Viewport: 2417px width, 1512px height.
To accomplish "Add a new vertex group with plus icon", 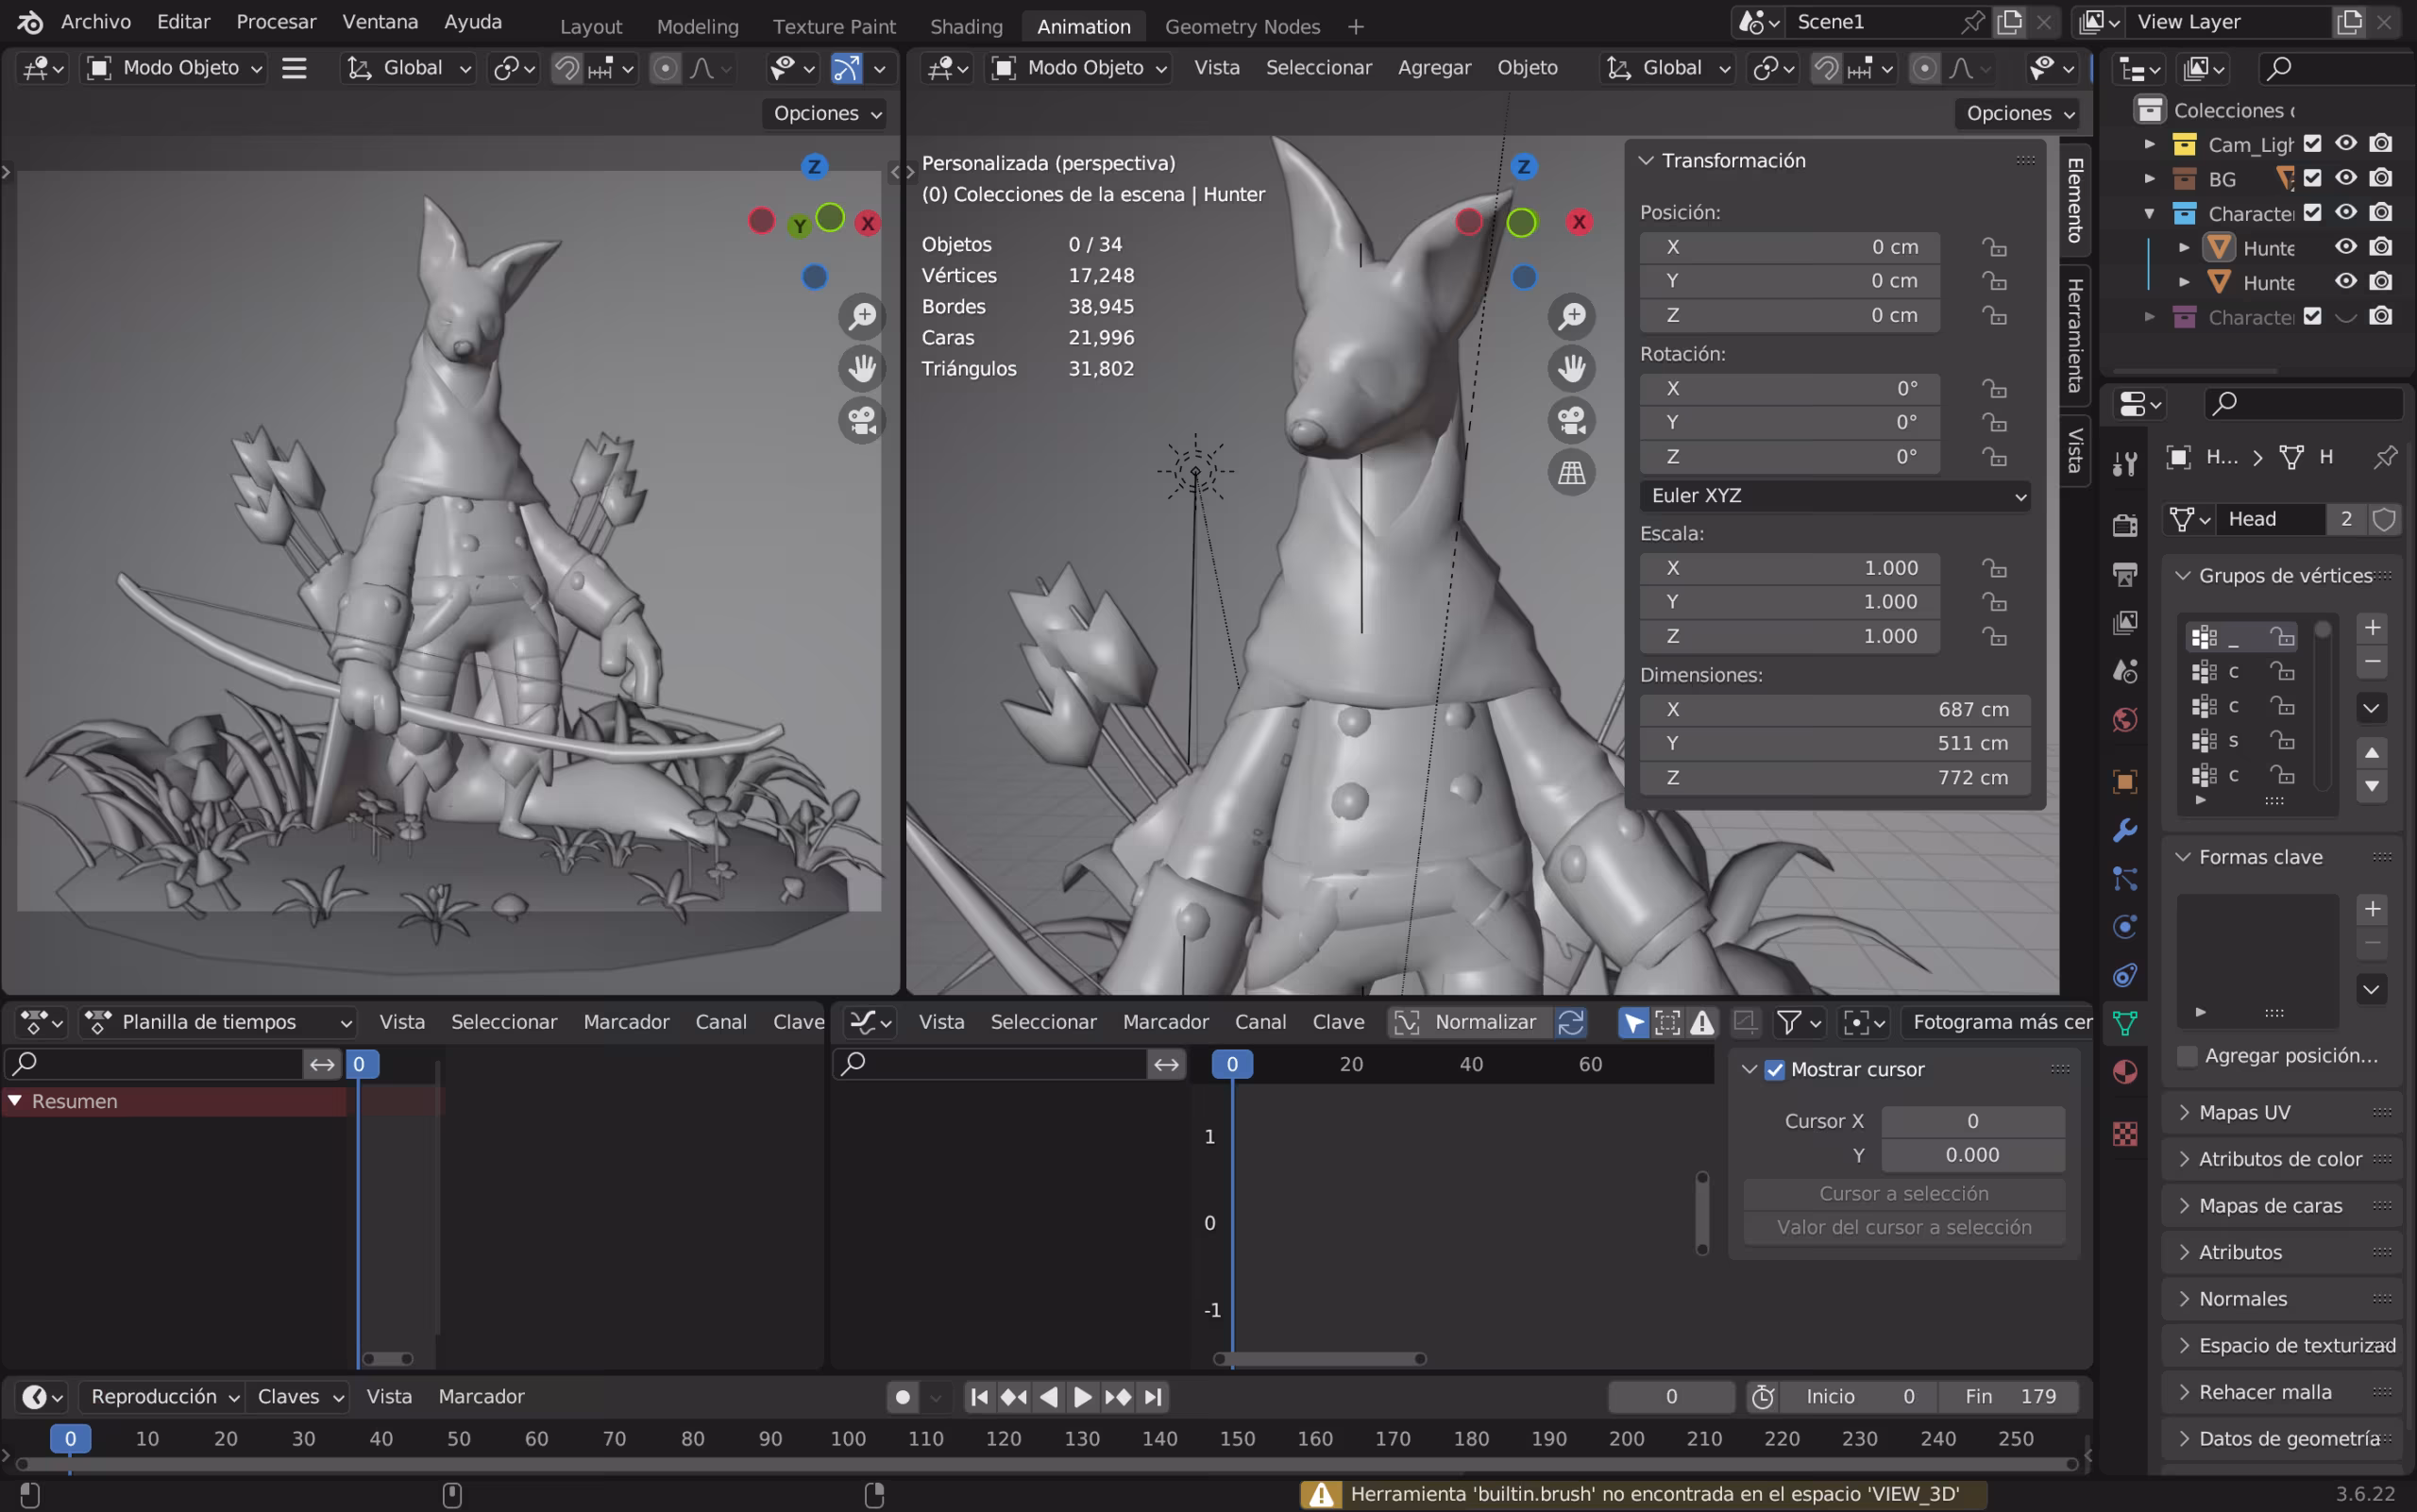I will pos(2372,627).
